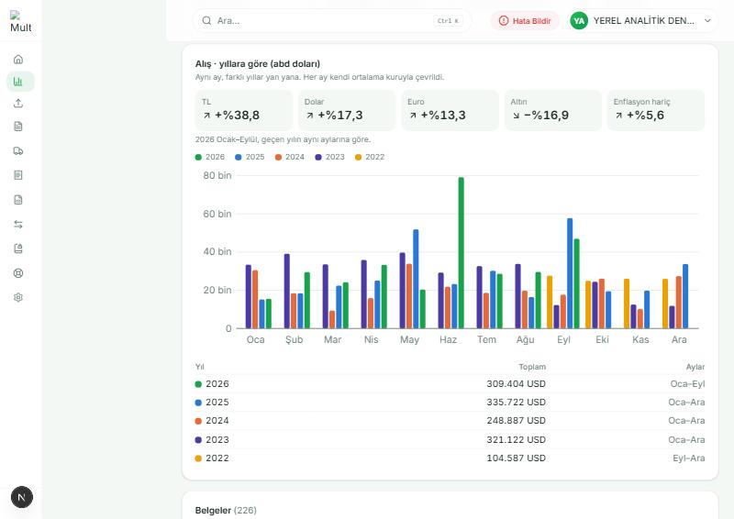Click the Mult logo at top left
This screenshot has height=519, width=734.
(20, 22)
